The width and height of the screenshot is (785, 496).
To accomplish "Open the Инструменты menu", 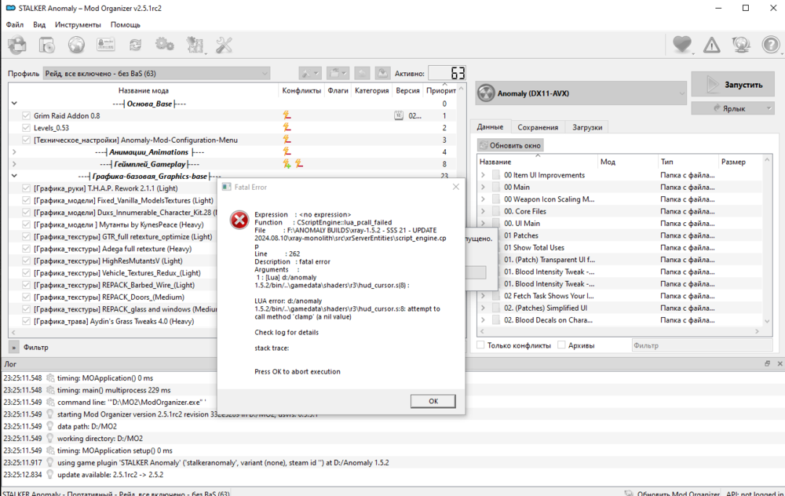I will (77, 24).
